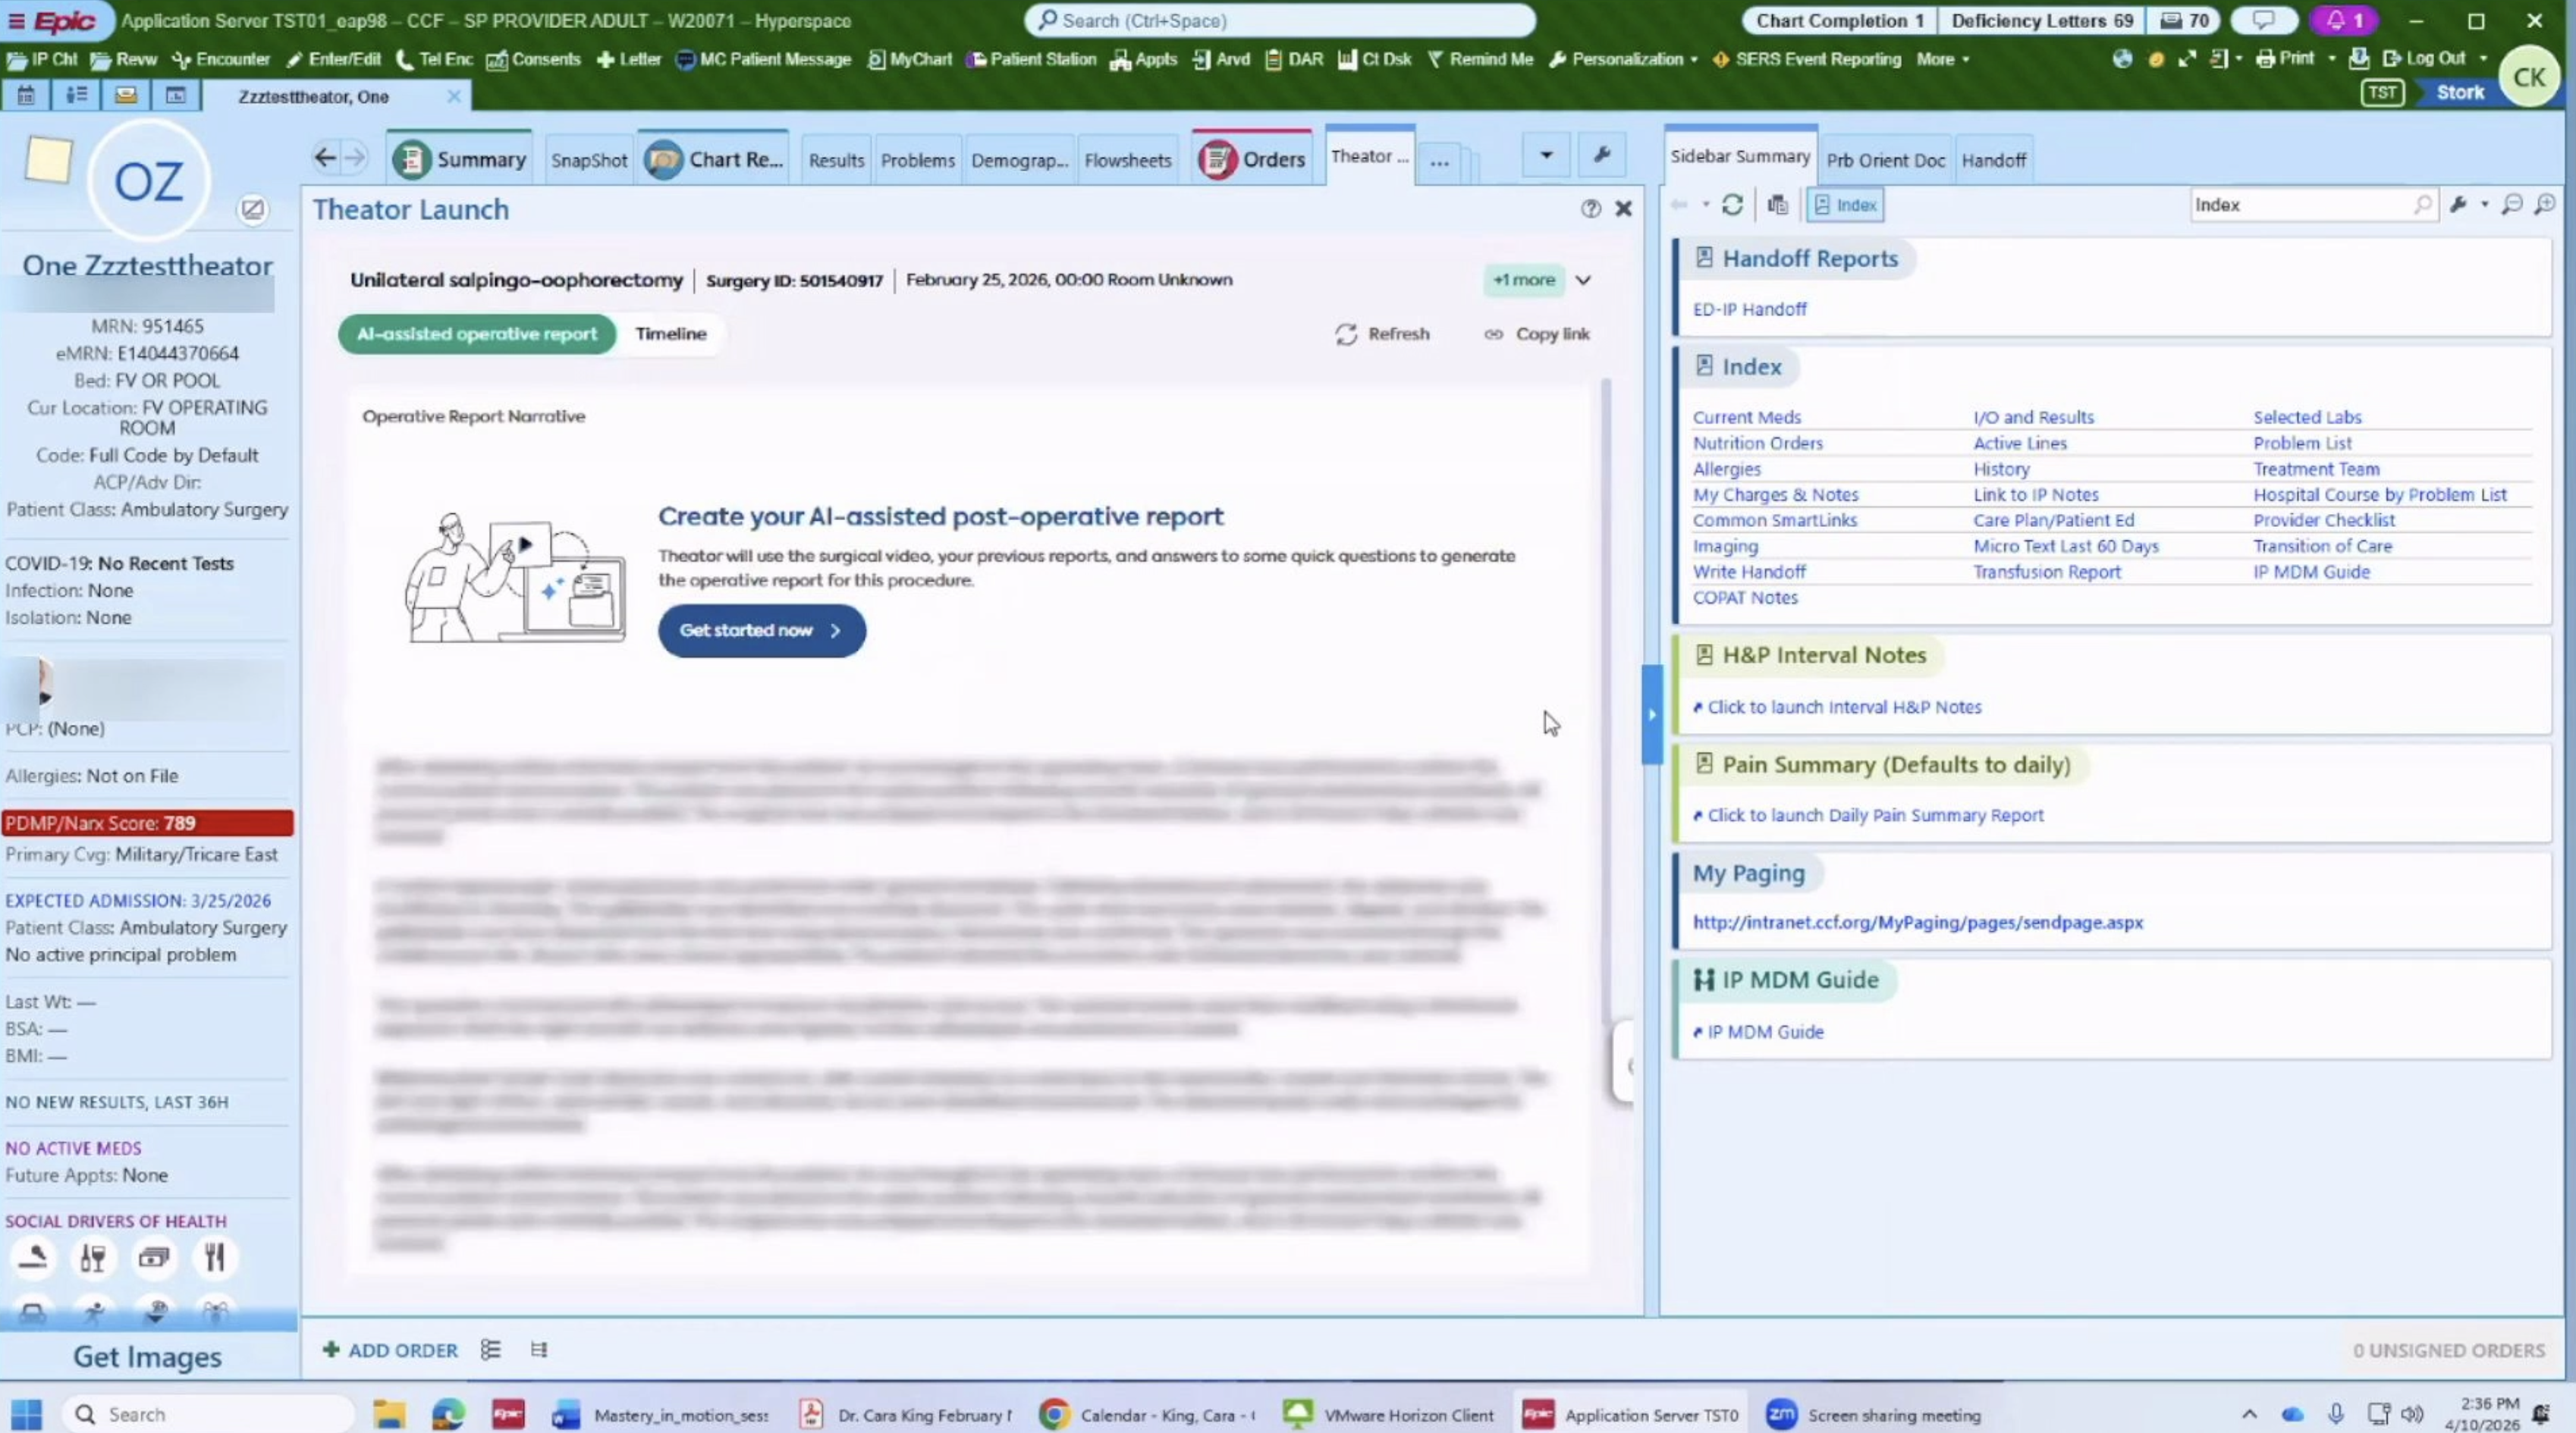The width and height of the screenshot is (2576, 1433).
Task: Click the help question mark in Theator Launch
Action: pos(1590,208)
